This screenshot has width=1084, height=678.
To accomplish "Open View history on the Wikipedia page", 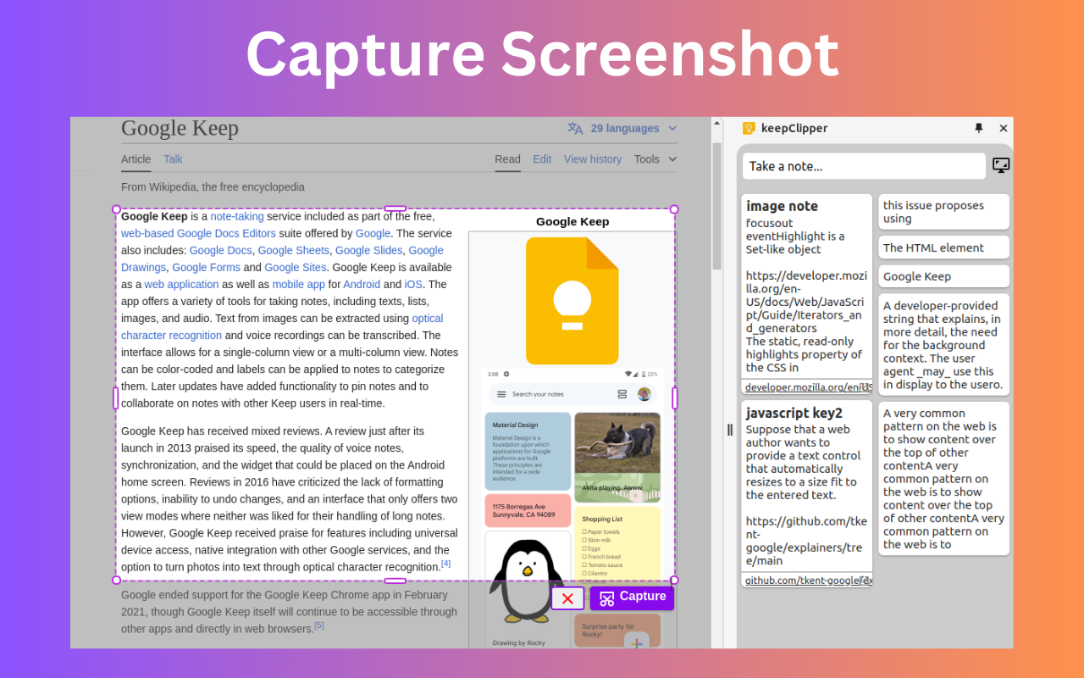I will 592,158.
